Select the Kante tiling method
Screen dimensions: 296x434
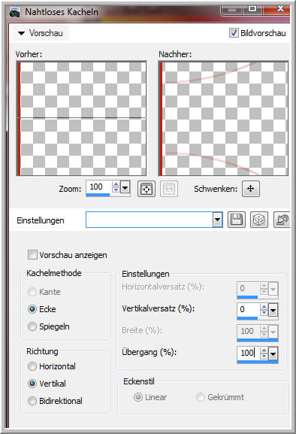point(32,292)
